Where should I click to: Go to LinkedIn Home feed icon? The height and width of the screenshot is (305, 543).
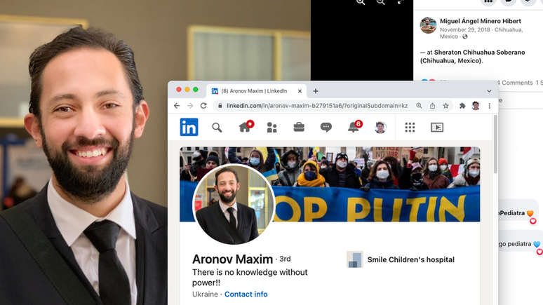(245, 127)
